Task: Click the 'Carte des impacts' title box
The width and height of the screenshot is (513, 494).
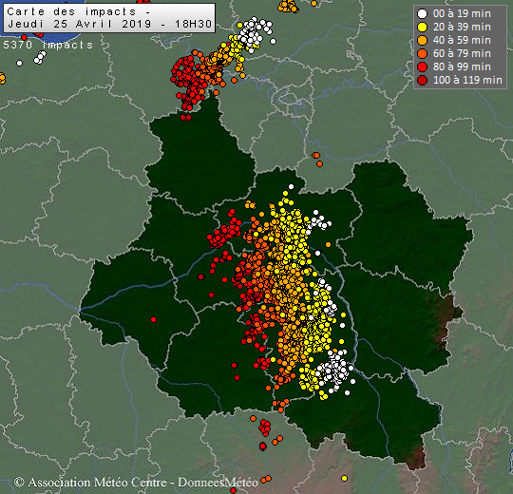Action: pos(109,18)
